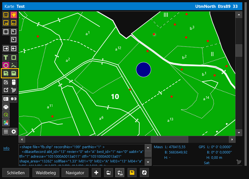Open the Waldbeleg button
The image size is (249, 179).
click(46, 173)
